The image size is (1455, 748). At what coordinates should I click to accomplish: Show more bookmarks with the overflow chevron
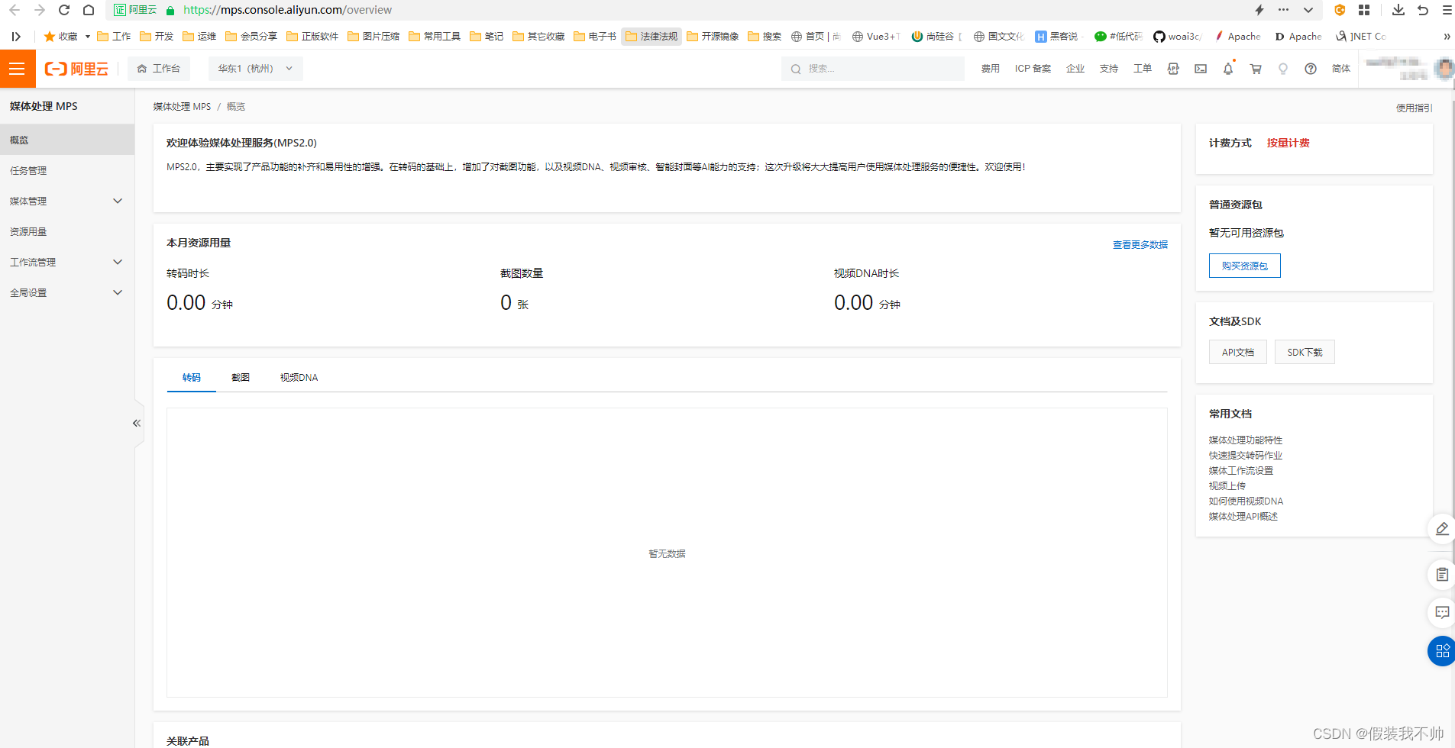pyautogui.click(x=1447, y=37)
